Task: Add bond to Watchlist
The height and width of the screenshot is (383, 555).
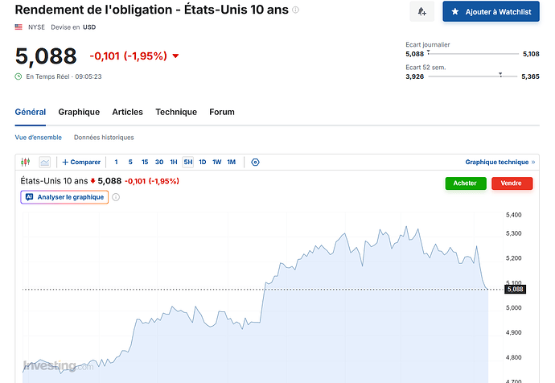Action: [x=491, y=12]
